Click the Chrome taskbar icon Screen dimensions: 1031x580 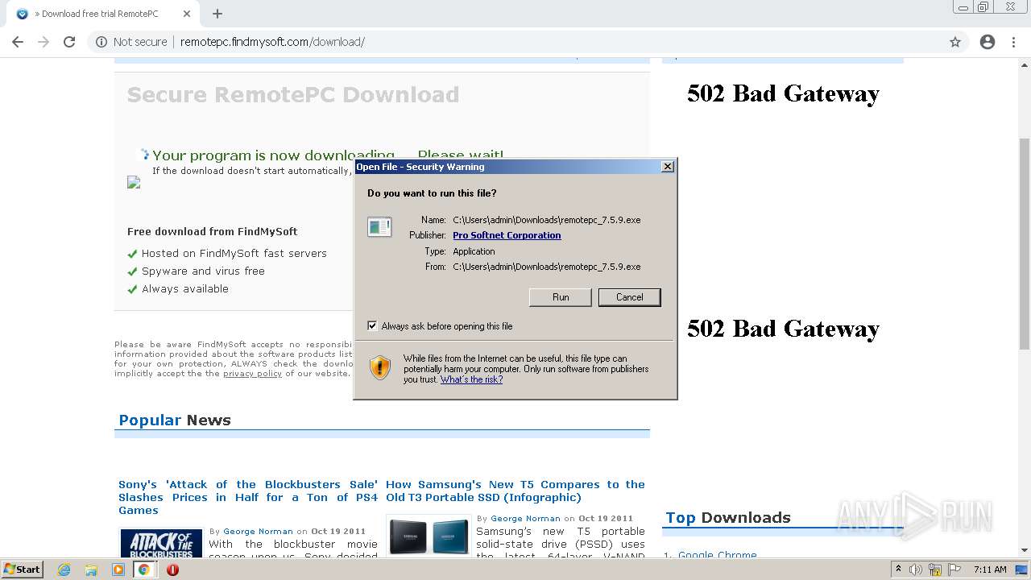click(x=144, y=570)
